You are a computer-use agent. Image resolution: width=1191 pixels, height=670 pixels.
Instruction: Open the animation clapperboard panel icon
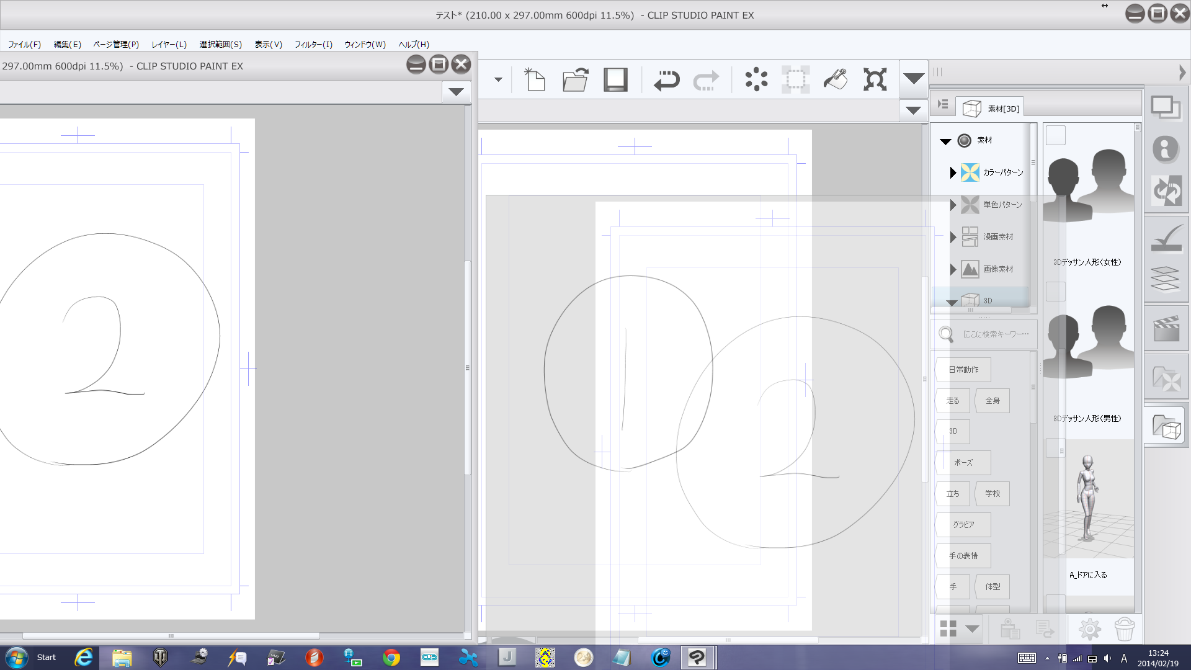pos(1166,329)
